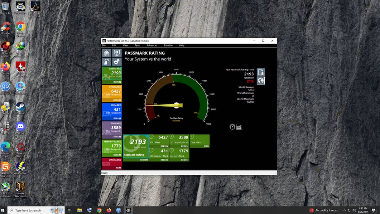This screenshot has height=214, width=380.
Task: Open the Microsoft Edge desktop icon
Action: coord(5,149)
